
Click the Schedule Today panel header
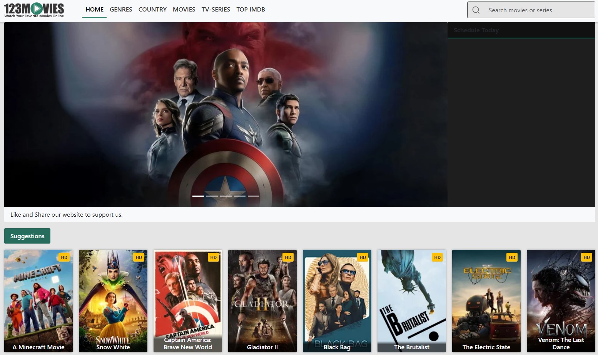[x=476, y=30]
